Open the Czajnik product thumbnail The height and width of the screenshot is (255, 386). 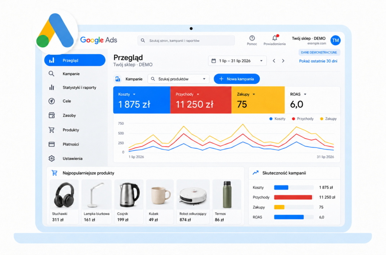129,195
